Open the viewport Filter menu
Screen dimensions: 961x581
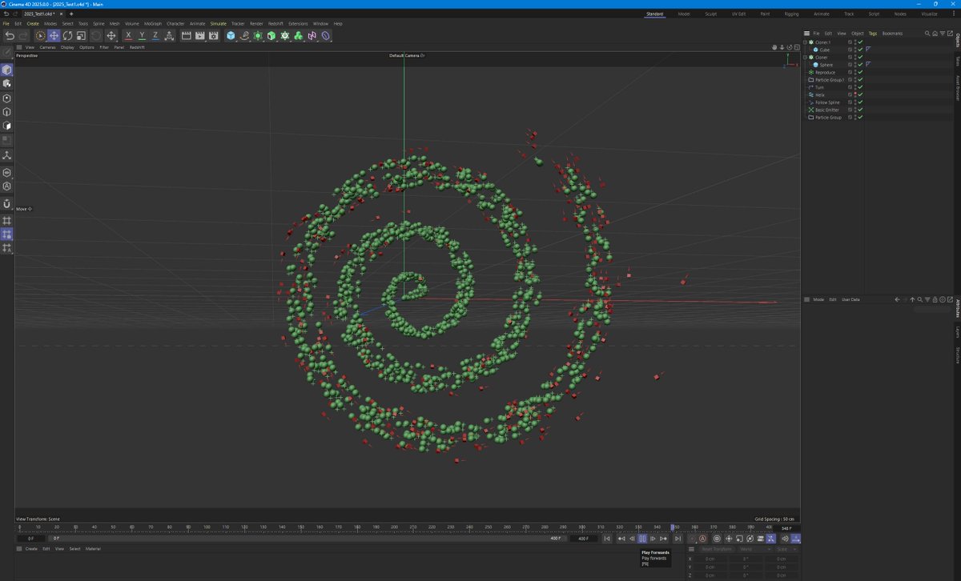(x=104, y=47)
